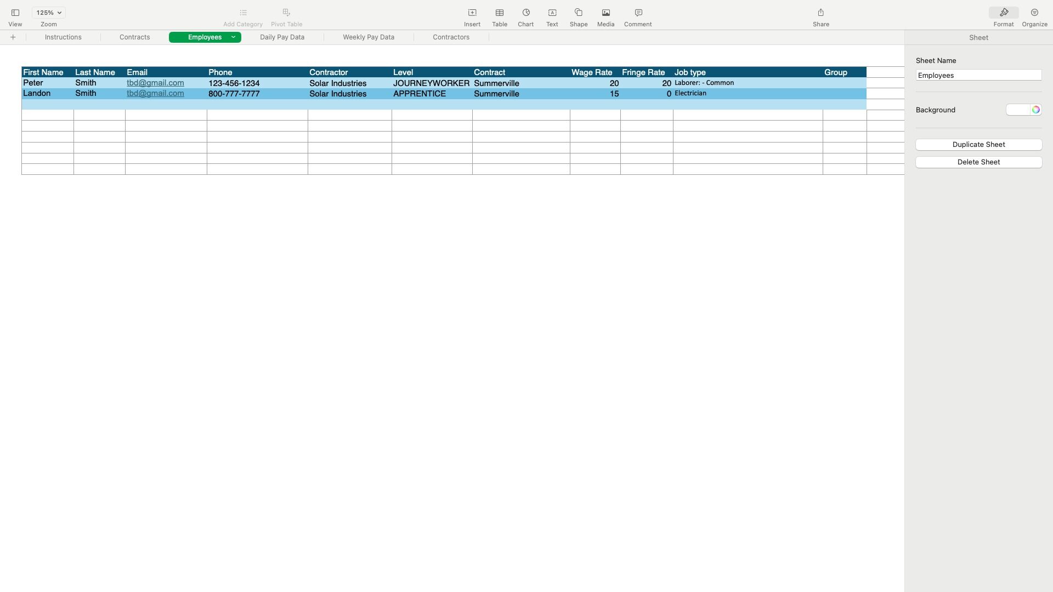Open the Organize inspector panel
The image size is (1053, 592).
[x=1035, y=13]
